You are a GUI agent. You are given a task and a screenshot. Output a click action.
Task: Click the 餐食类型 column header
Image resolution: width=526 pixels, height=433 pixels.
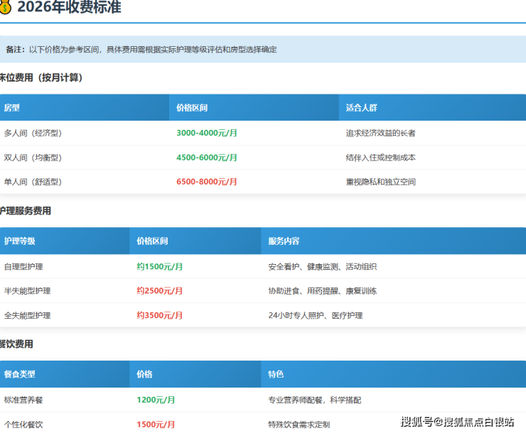19,374
